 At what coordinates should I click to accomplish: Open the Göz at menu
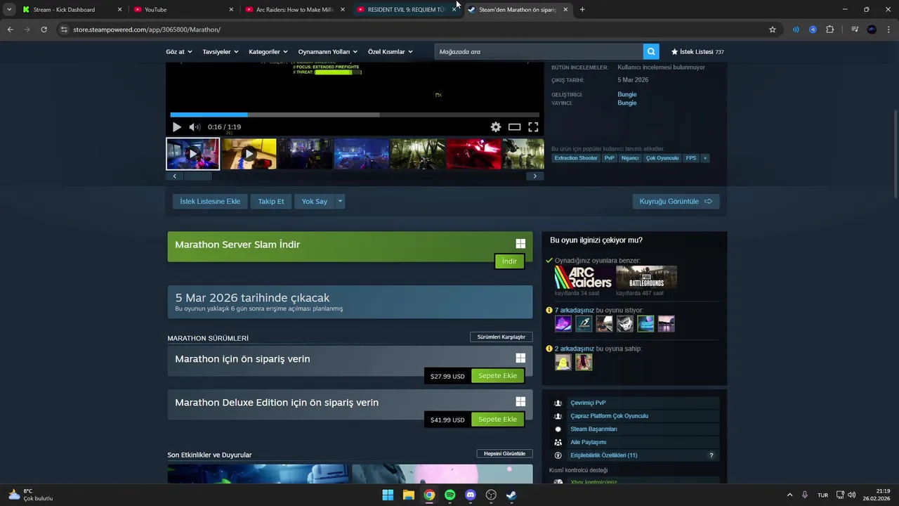178,51
